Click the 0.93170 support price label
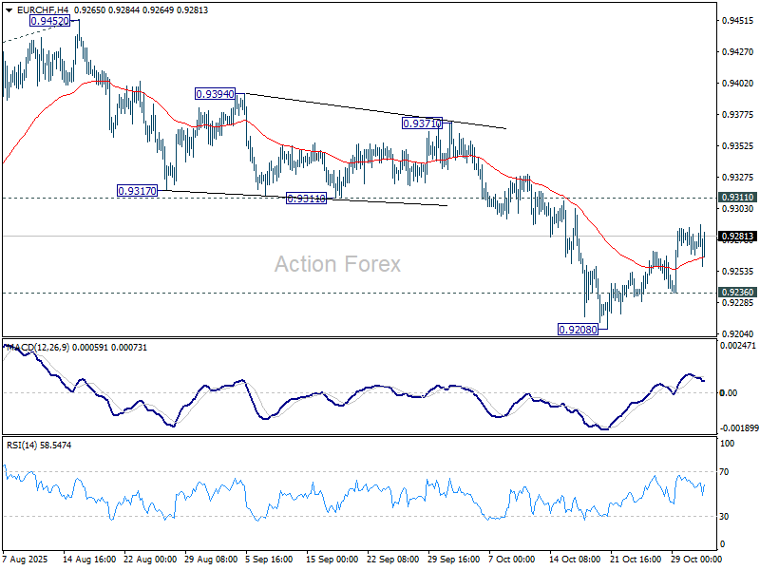Image resolution: width=760 pixels, height=570 pixels. pyautogui.click(x=136, y=191)
